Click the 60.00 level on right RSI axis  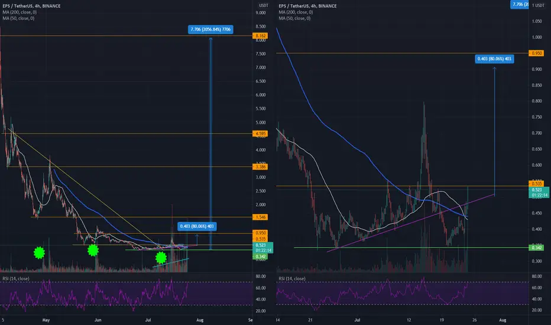click(x=537, y=288)
